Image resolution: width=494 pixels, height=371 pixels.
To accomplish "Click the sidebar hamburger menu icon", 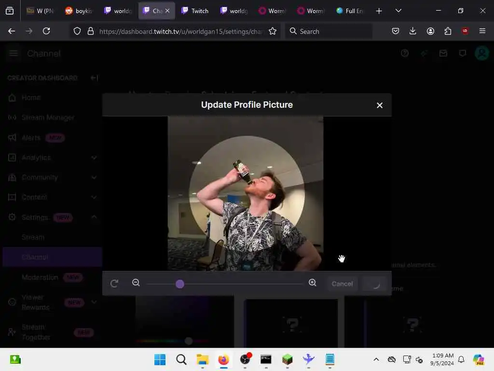I will coord(13,53).
